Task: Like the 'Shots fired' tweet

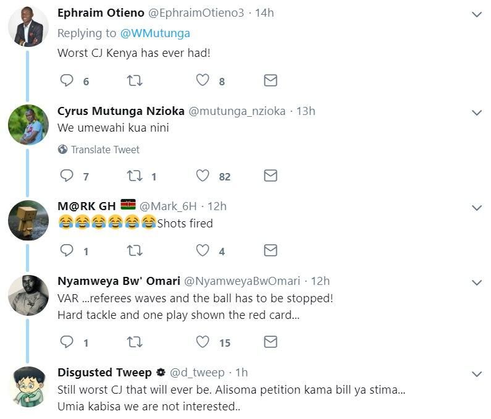Action: click(x=203, y=250)
